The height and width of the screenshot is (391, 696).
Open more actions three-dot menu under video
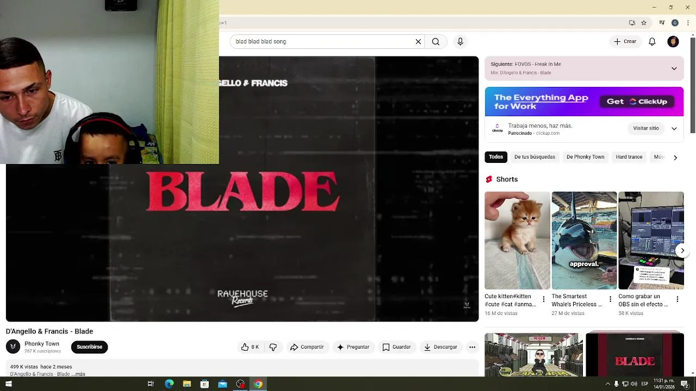pos(472,347)
